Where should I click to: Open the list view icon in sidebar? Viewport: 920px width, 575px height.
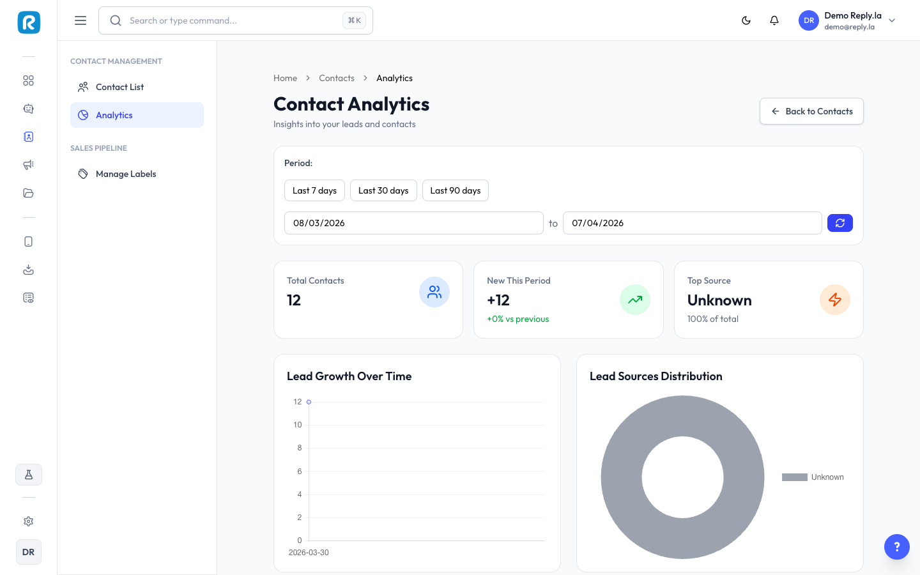[28, 298]
